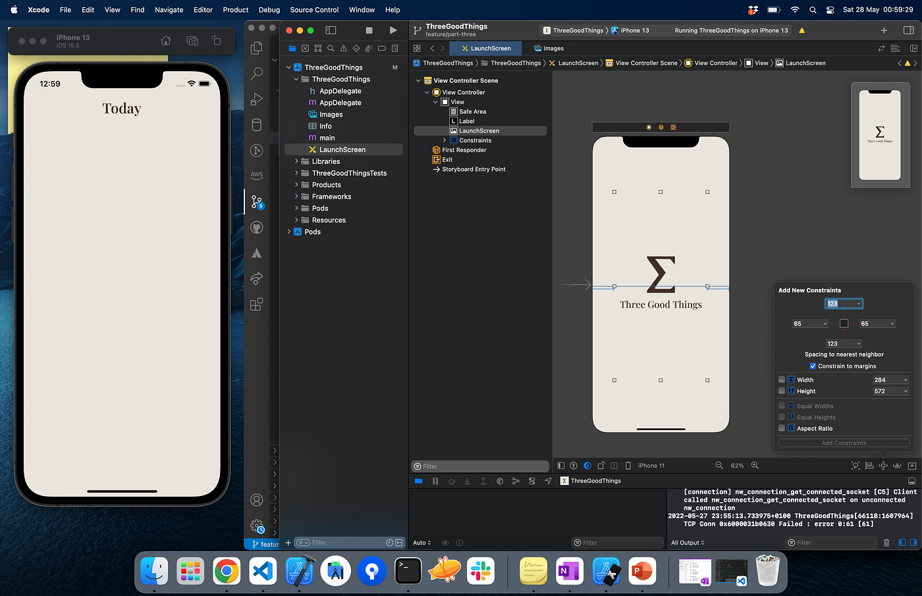Open the Debug menu in the menu bar

[x=269, y=10]
